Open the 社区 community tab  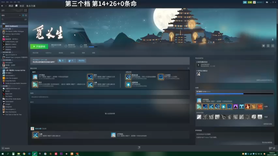pos(22,6)
